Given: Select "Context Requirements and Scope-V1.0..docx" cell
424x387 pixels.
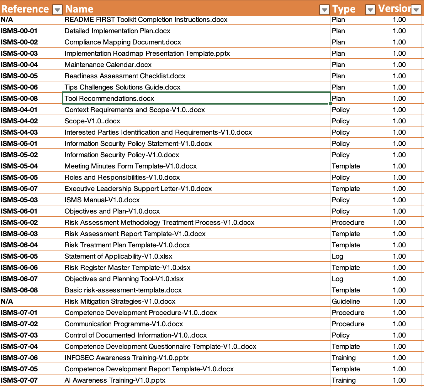Looking at the screenshot, I should pos(197,110).
